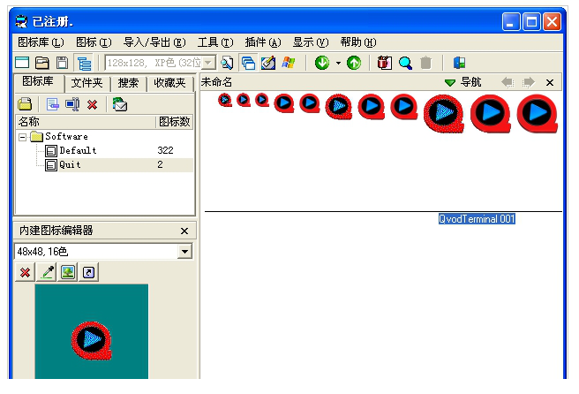Collapse the Software folder tree node
579x394 pixels.
23,137
